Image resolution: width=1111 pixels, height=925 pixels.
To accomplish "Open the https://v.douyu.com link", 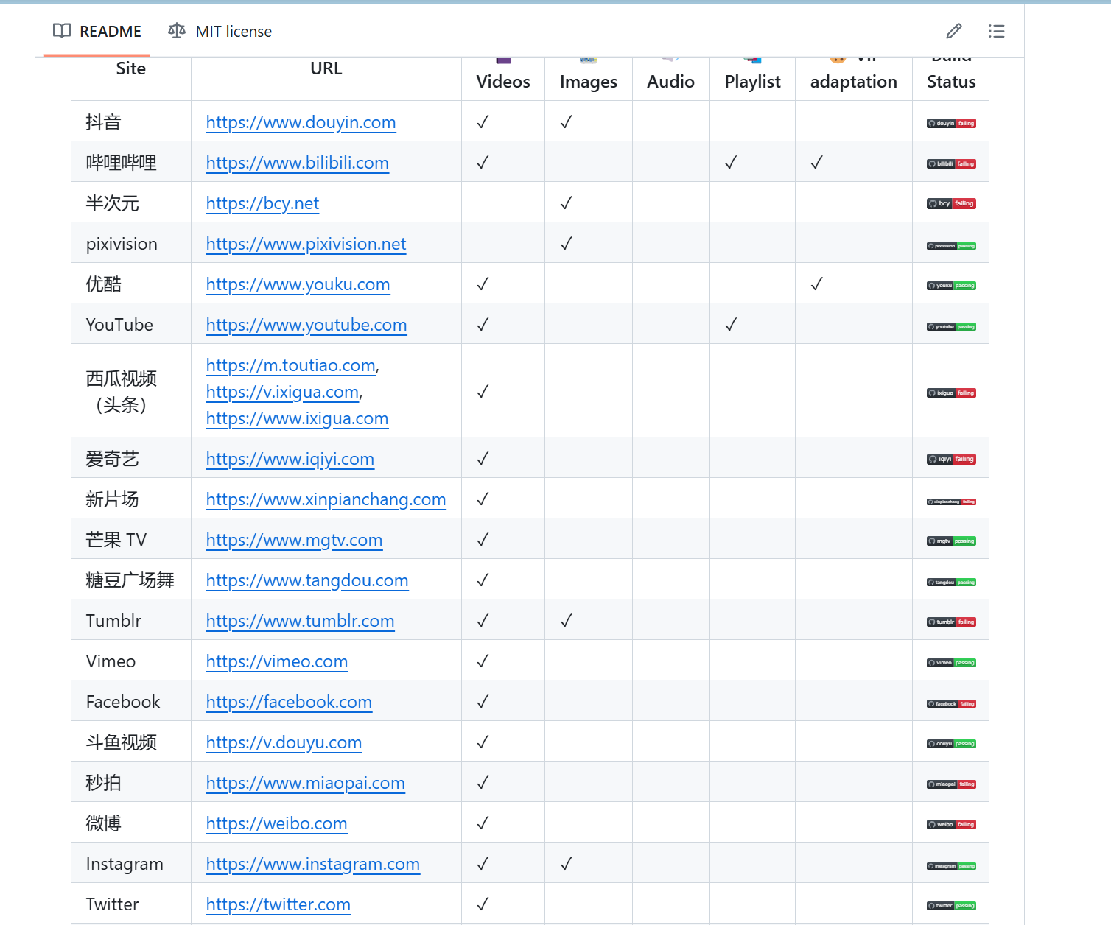I will point(284,742).
